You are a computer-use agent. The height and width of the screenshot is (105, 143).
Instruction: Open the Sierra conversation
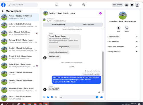tap(19, 98)
